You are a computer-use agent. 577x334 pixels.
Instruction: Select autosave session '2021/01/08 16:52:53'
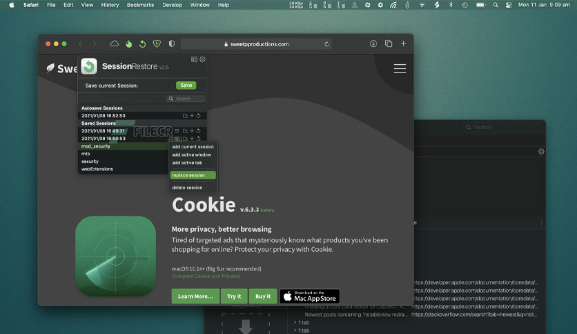click(104, 115)
